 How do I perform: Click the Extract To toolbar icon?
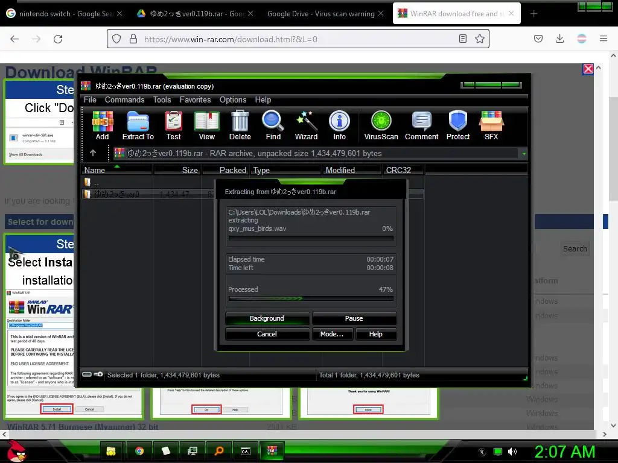[x=138, y=125]
